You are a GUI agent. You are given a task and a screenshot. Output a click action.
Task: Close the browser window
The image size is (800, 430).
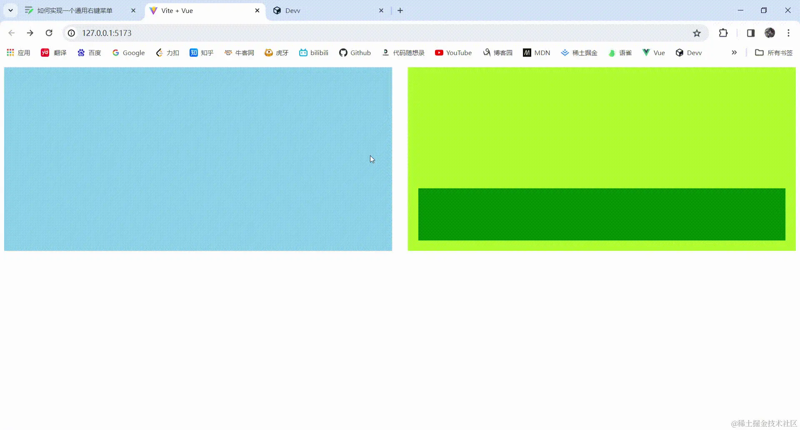tap(787, 10)
